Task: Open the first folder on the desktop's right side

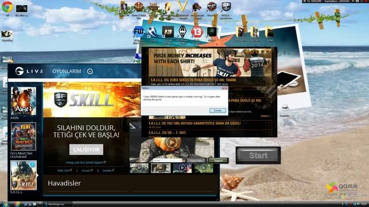Action: click(240, 32)
